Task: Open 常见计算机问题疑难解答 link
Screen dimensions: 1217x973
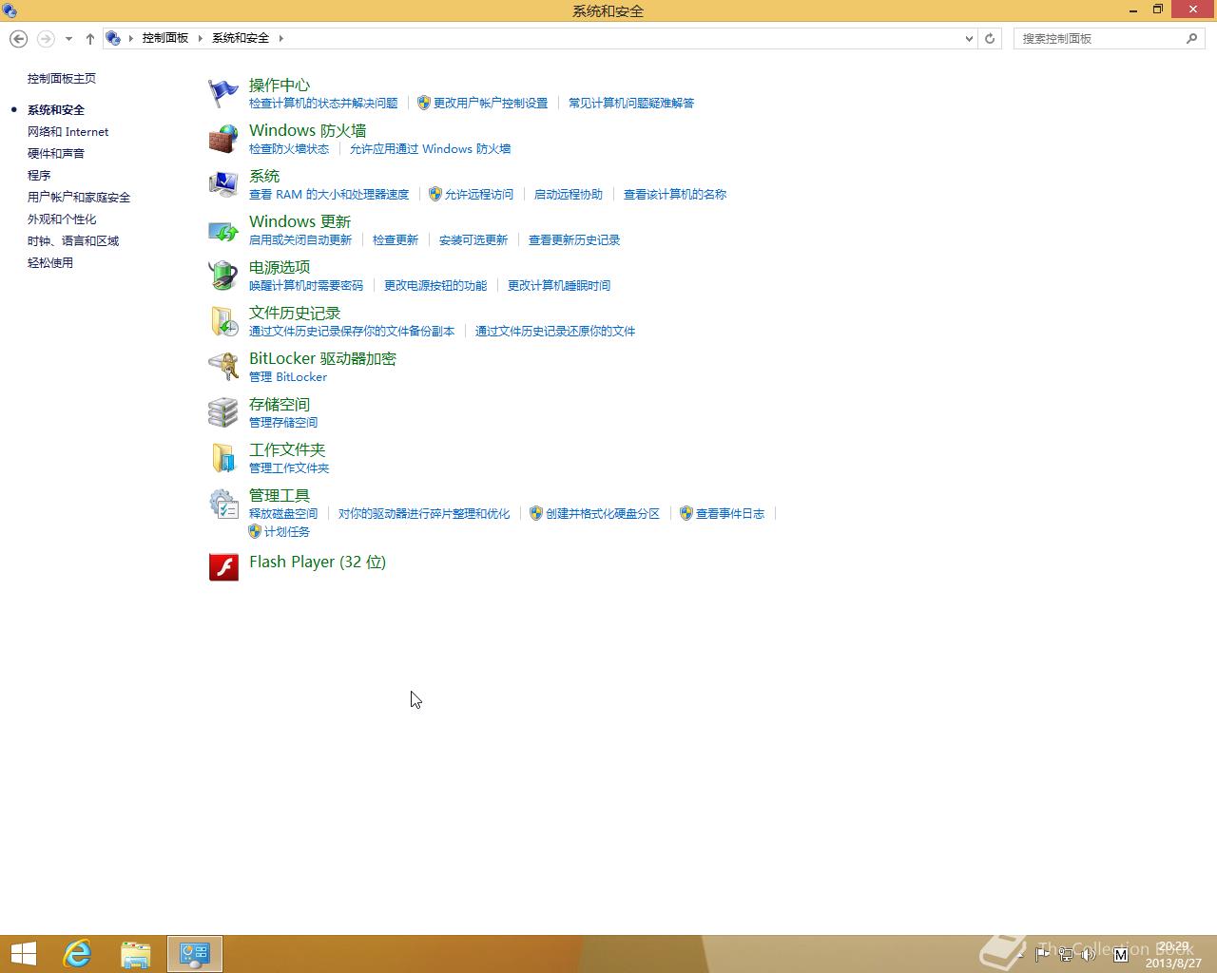Action: [x=631, y=104]
